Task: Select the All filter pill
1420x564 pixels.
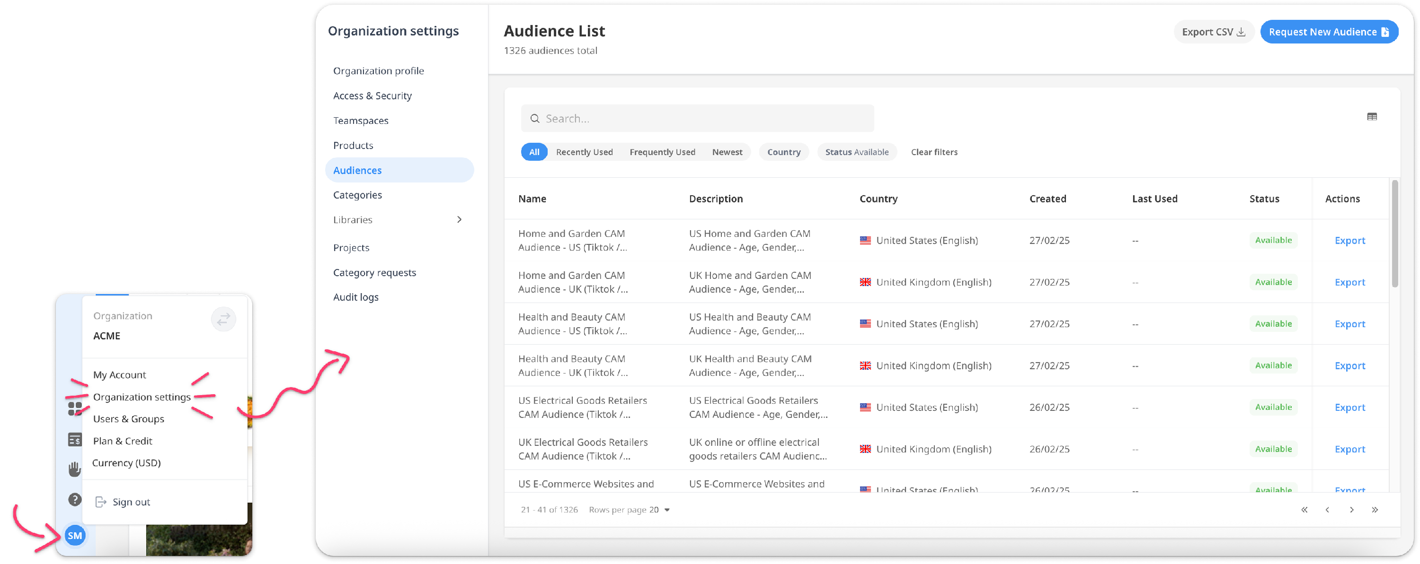Action: (x=533, y=152)
